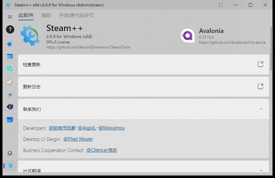Open developer link @AigioL
Viewport: 275px width, 178px height.
pos(87,128)
